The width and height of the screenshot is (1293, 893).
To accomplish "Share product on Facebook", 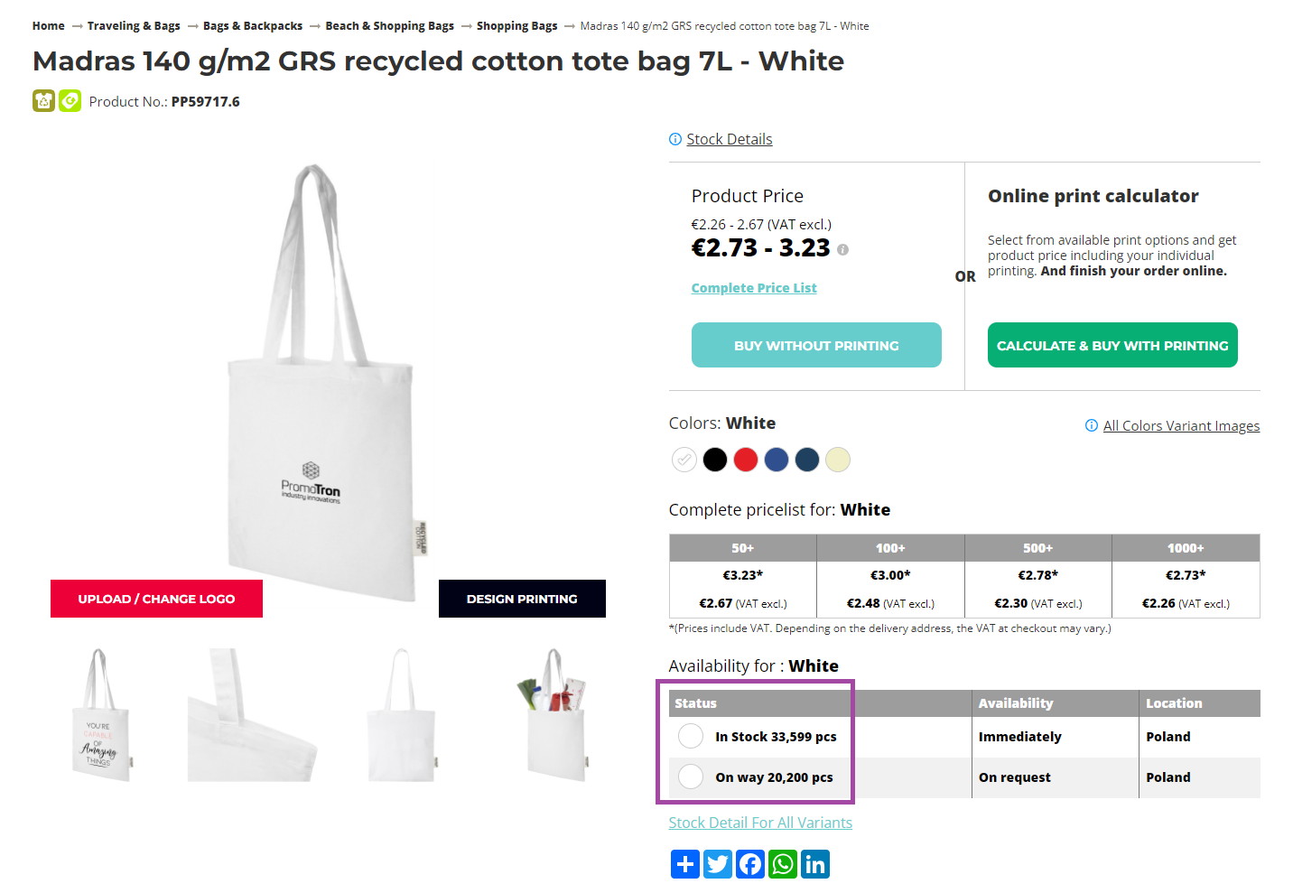I will [x=750, y=864].
